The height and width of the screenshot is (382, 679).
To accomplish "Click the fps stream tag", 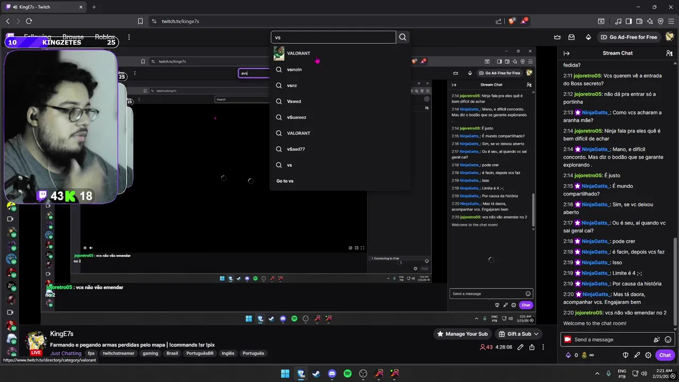I will coord(91,353).
